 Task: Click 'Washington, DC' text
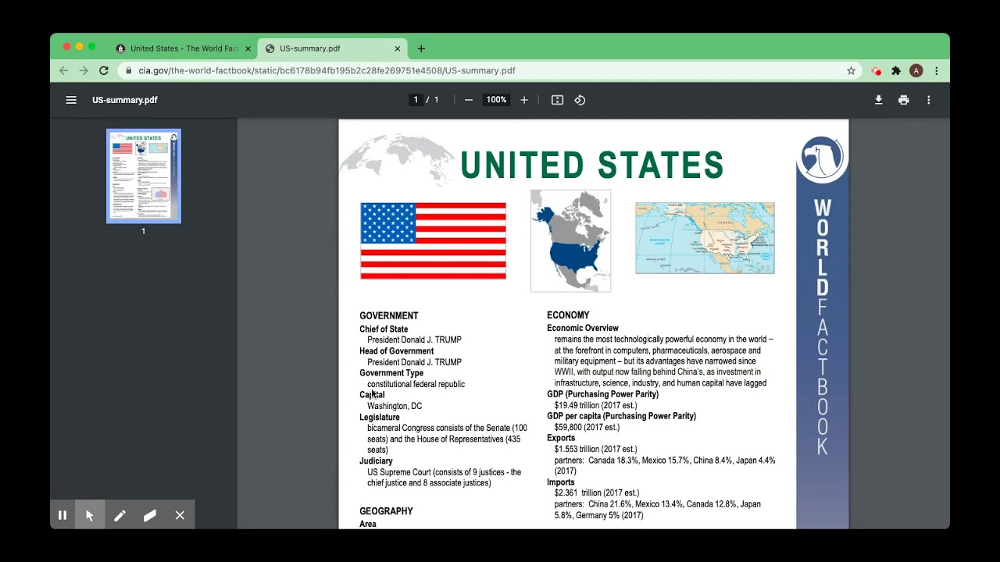(x=395, y=406)
